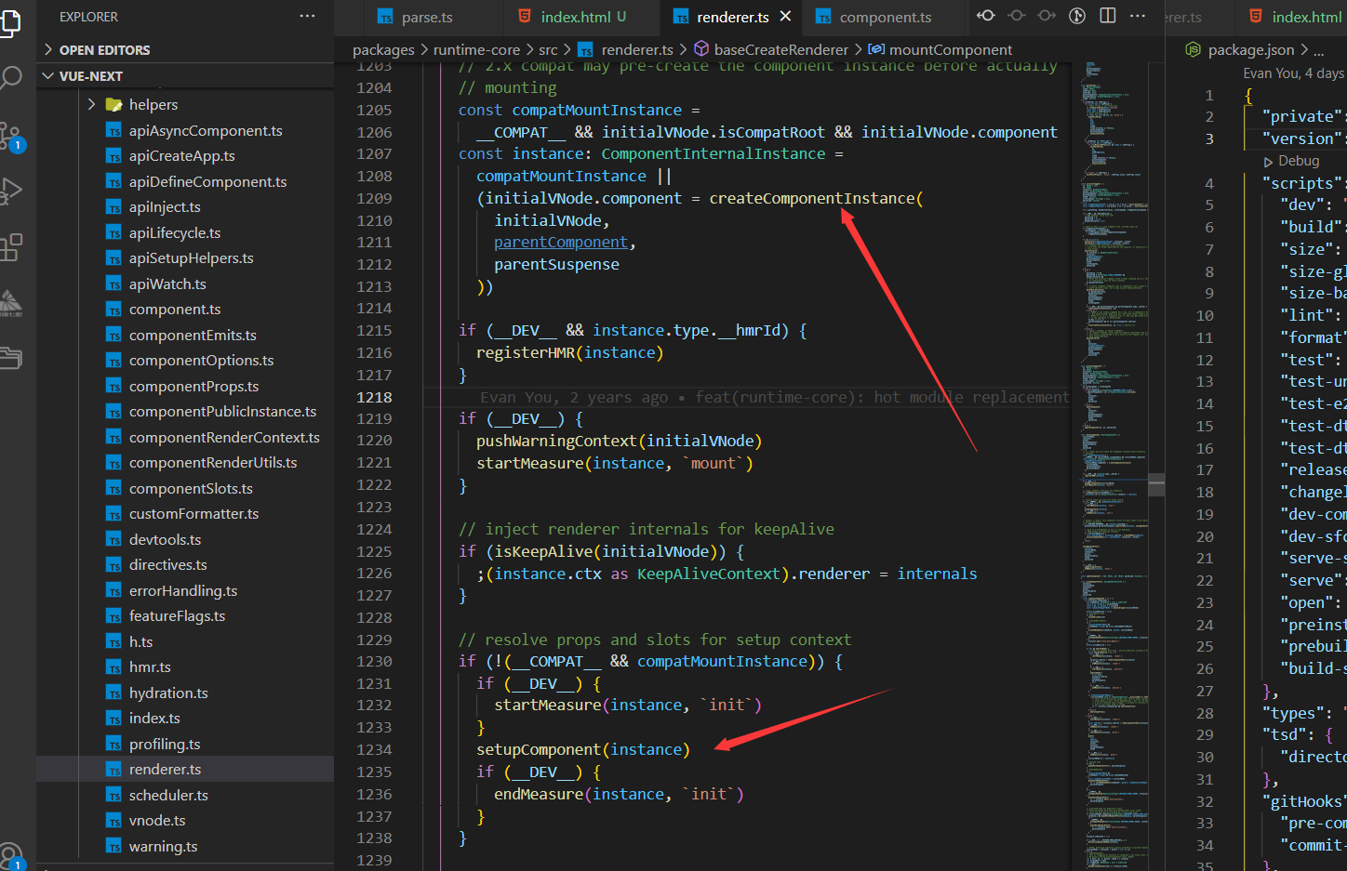Click the runtime-core breadcrumb
Viewport: 1347px width, 871px height.
click(476, 50)
